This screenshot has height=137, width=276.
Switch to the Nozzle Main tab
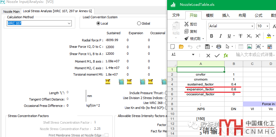click(12, 12)
